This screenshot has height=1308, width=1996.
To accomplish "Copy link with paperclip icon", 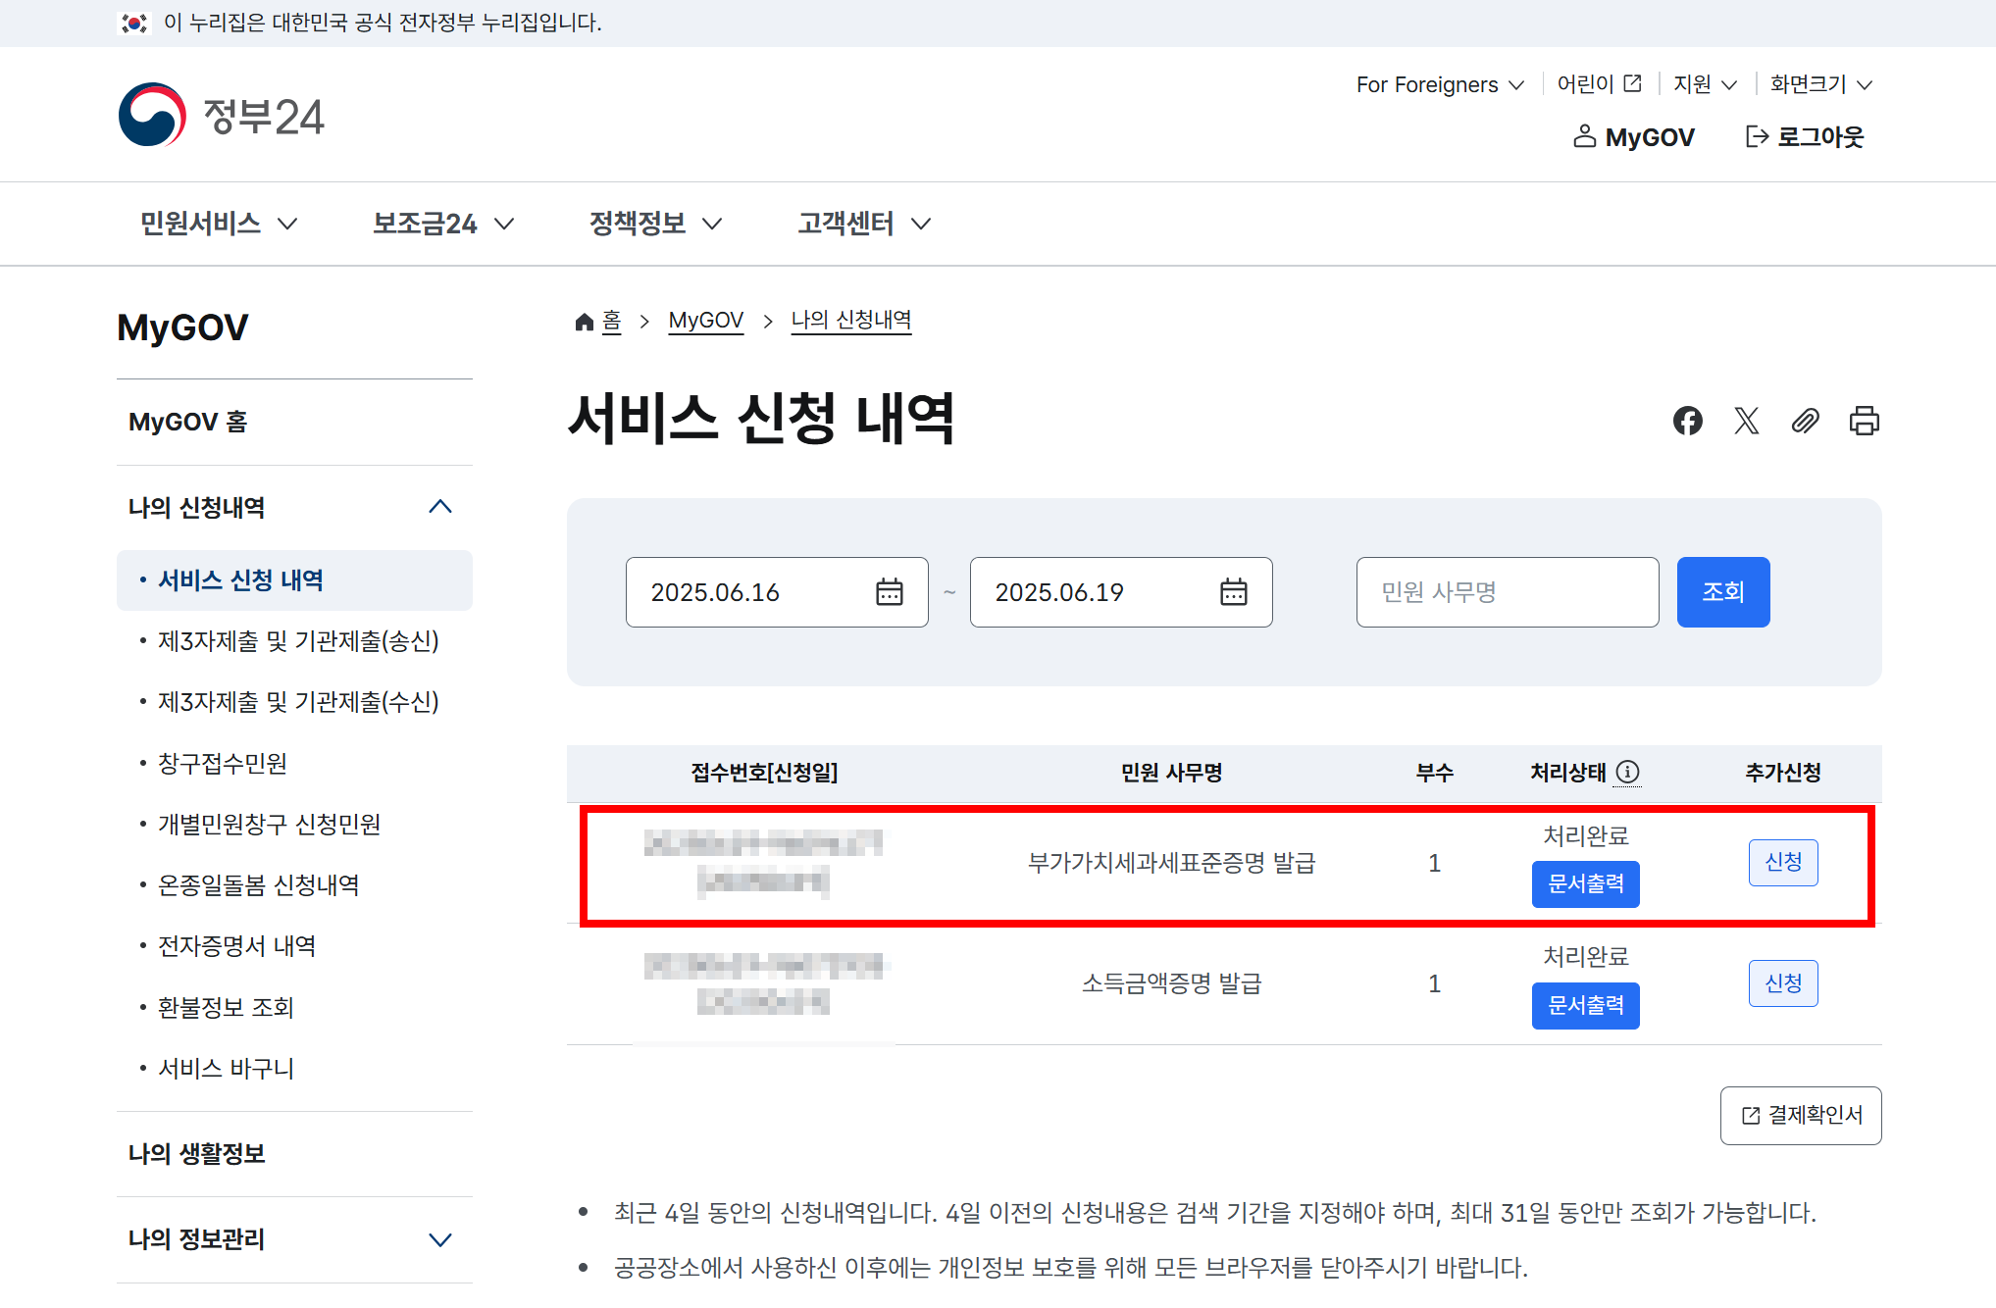I will (1805, 421).
